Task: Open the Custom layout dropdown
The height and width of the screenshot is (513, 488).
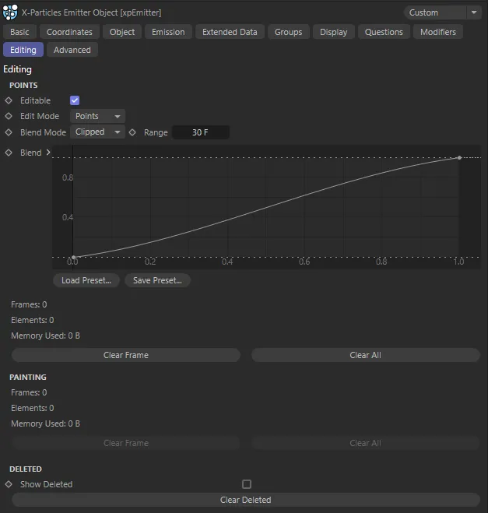Action: pyautogui.click(x=443, y=12)
